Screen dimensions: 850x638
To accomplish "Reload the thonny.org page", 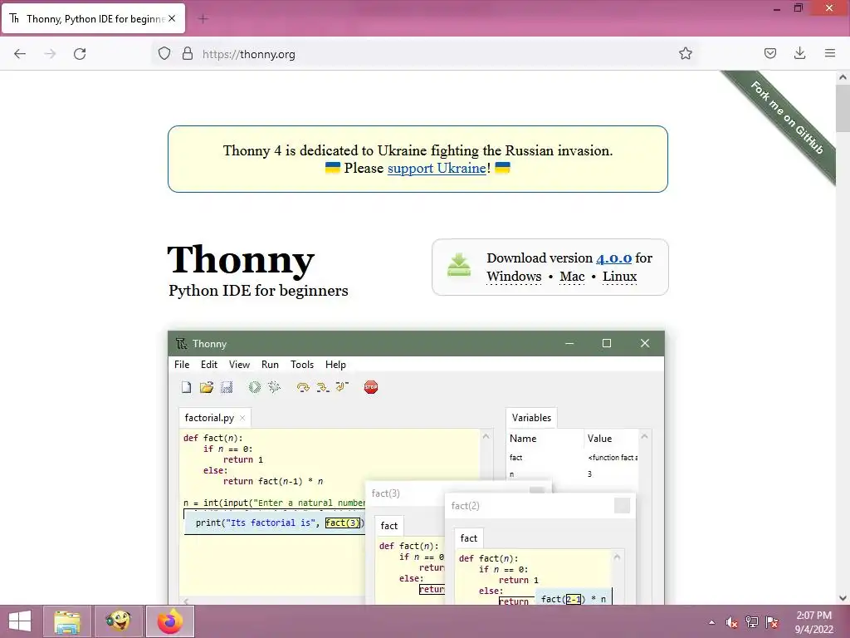I will point(80,54).
